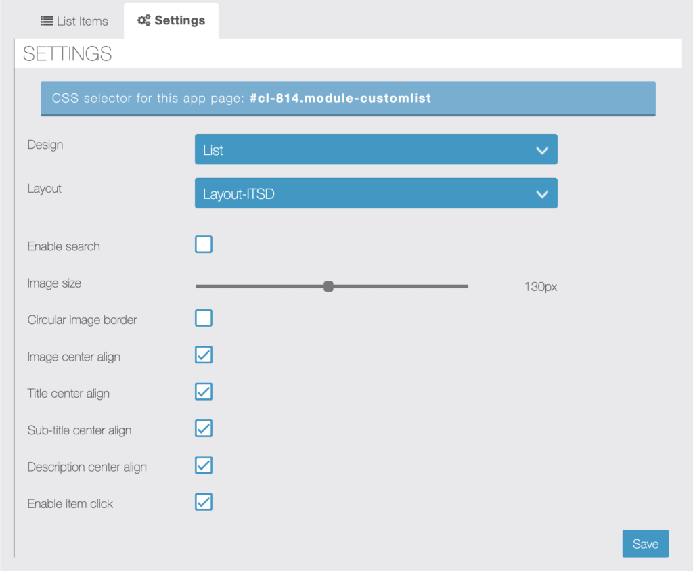The width and height of the screenshot is (693, 571).
Task: Uncheck Image center align
Action: [204, 355]
